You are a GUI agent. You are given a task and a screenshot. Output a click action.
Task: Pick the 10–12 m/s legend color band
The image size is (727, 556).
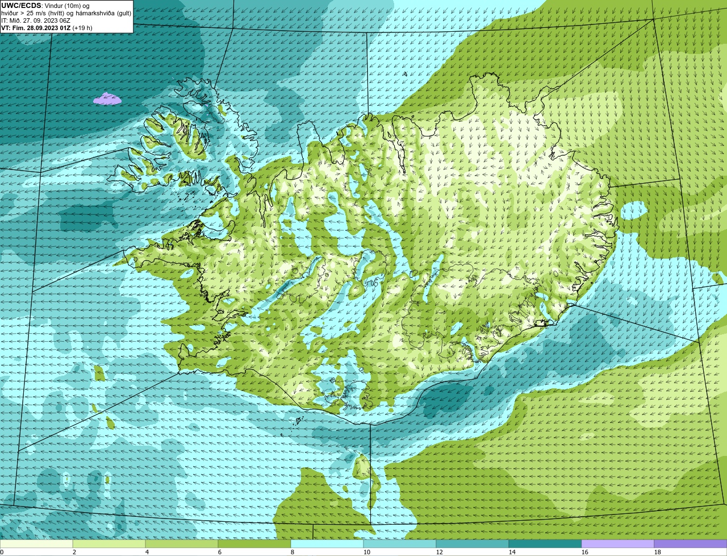click(400, 543)
